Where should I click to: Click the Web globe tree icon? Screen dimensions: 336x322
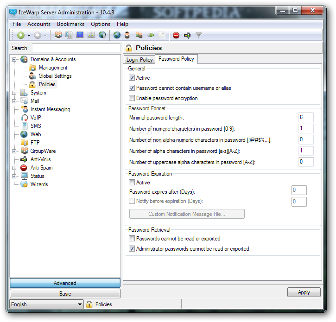coord(24,134)
